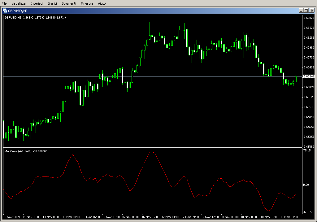Click the 1.65355 price scale label

pyautogui.click(x=309, y=137)
